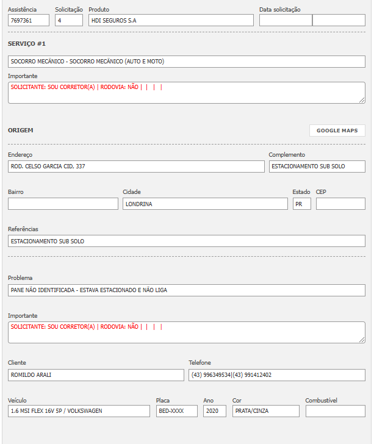
Task: Click the Referências field
Action: click(x=186, y=241)
